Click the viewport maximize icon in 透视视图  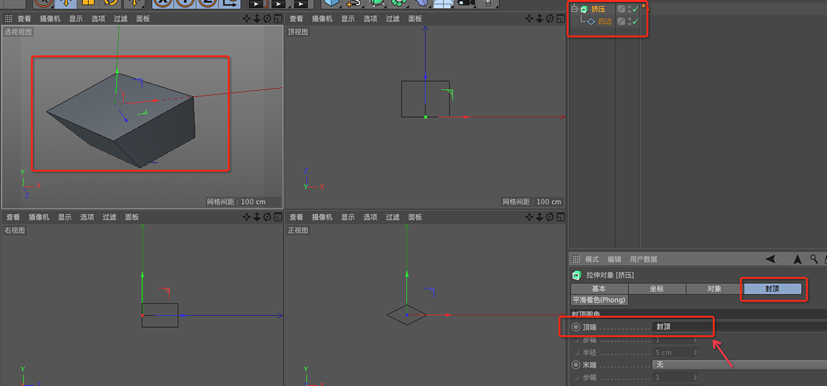pyautogui.click(x=279, y=19)
